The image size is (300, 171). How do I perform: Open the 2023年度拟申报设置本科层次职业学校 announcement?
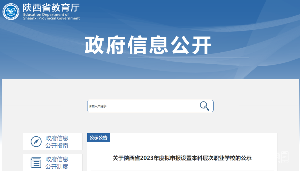[182, 158]
